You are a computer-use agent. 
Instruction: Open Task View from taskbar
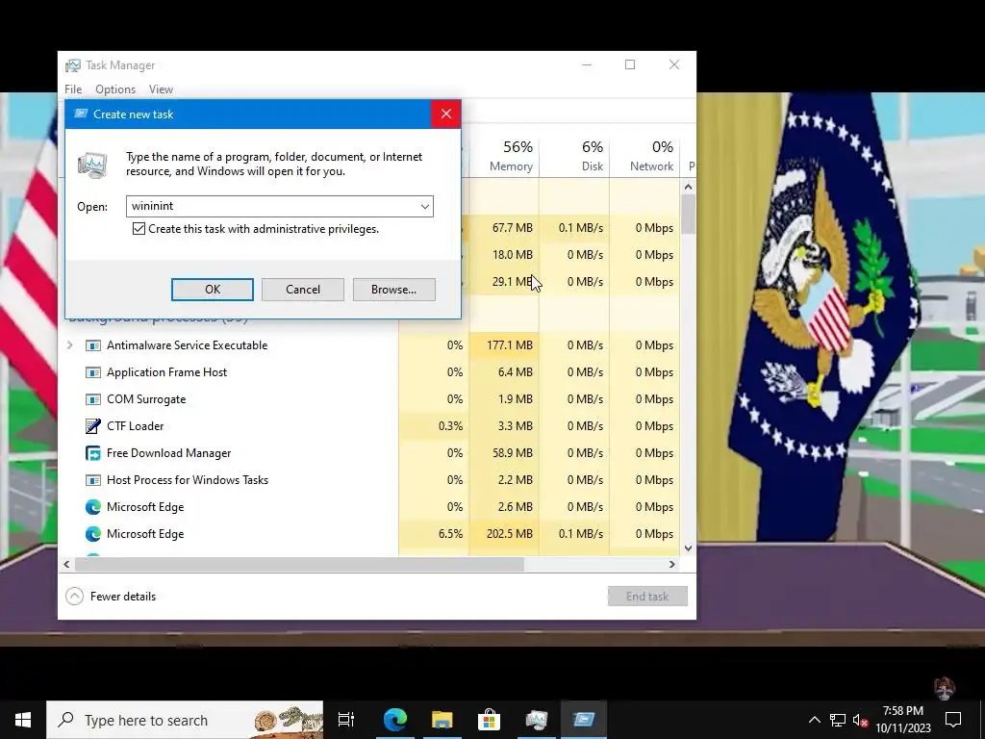(346, 720)
